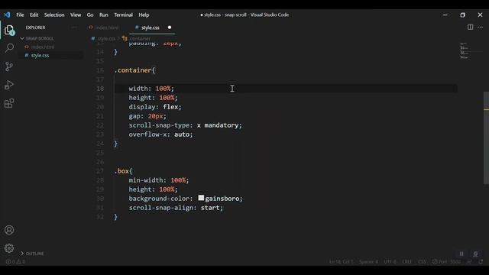Click the gainsboro color swatch
This screenshot has width=489, height=275.
point(201,198)
